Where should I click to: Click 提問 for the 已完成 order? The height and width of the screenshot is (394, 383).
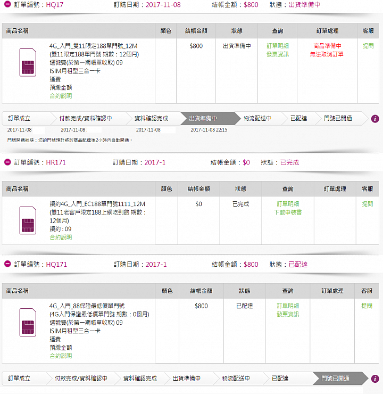pyautogui.click(x=367, y=204)
